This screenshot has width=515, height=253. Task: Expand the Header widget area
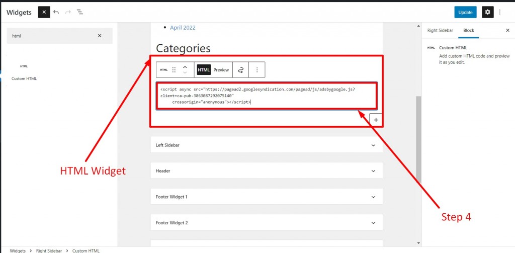267,171
